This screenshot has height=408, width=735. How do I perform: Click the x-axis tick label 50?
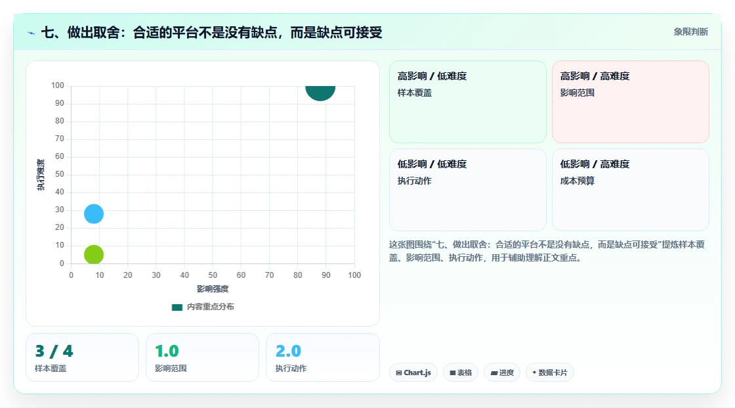[x=213, y=275]
